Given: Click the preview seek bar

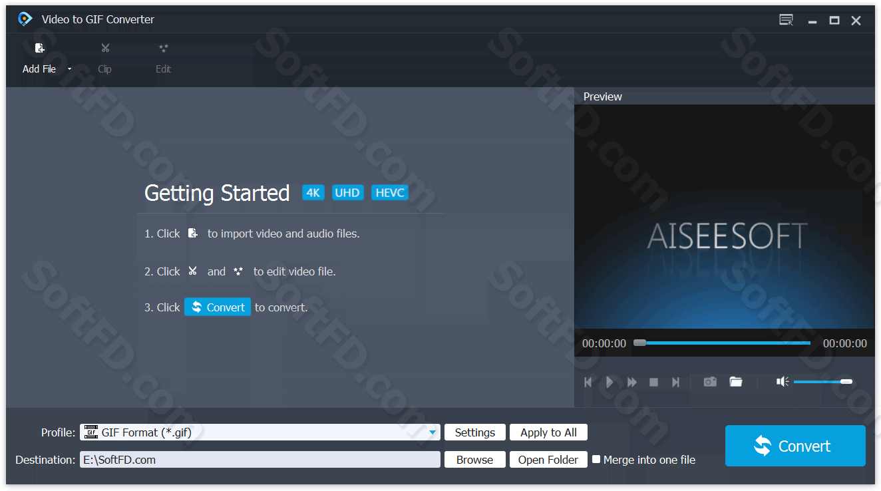Looking at the screenshot, I should pyautogui.click(x=722, y=343).
